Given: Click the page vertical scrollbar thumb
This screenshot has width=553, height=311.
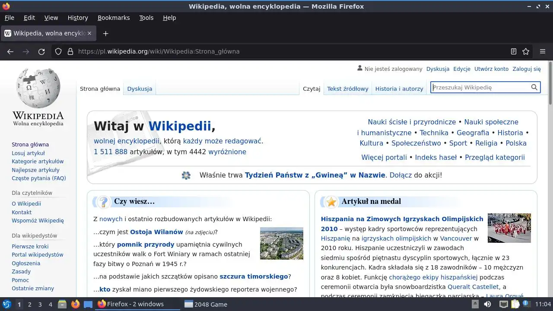Looking at the screenshot, I should pyautogui.click(x=550, y=83).
